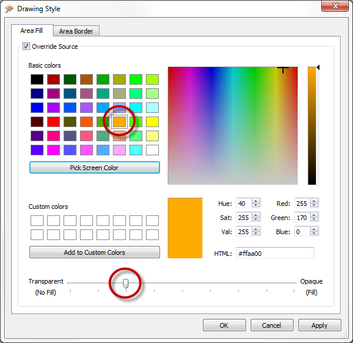Viewport: 353px width, 343px height.
Task: Increase the Hue value with up arrow
Action: [x=255, y=201]
